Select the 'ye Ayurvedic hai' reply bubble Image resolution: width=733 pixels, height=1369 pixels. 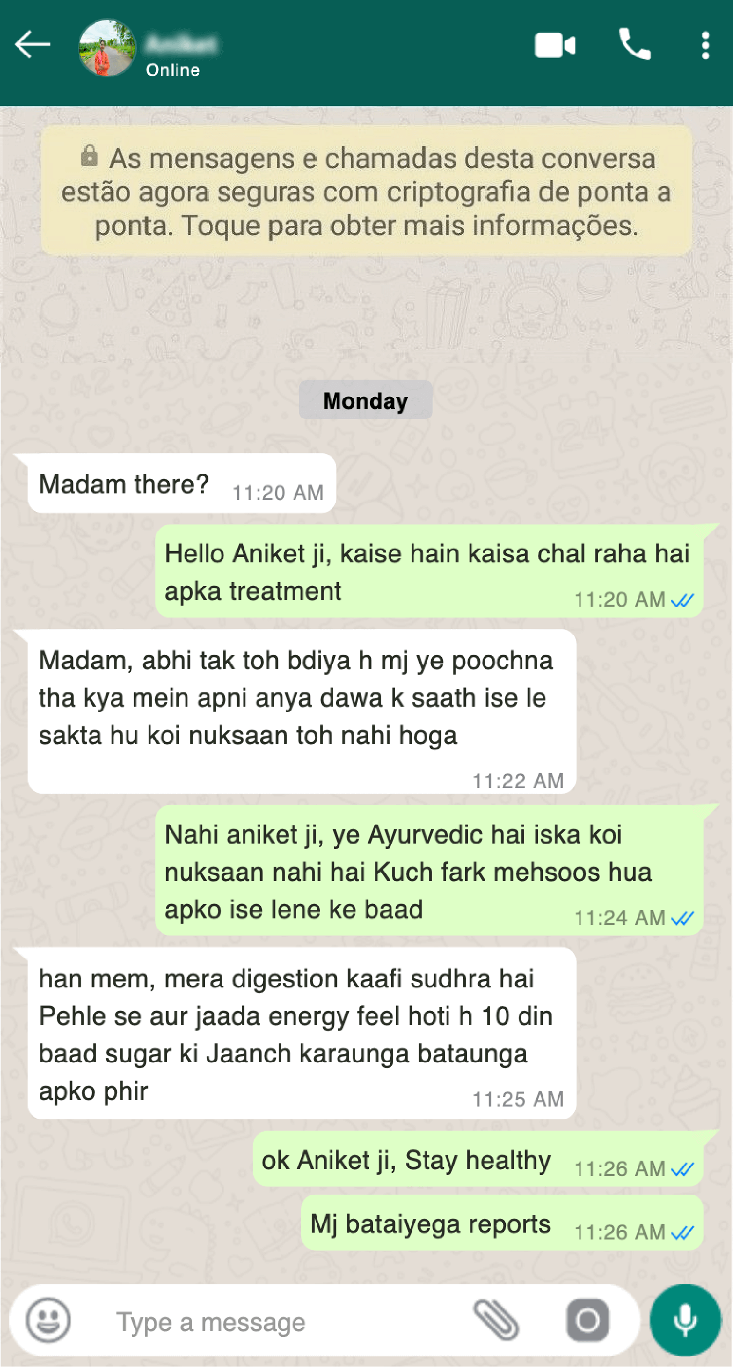[430, 871]
